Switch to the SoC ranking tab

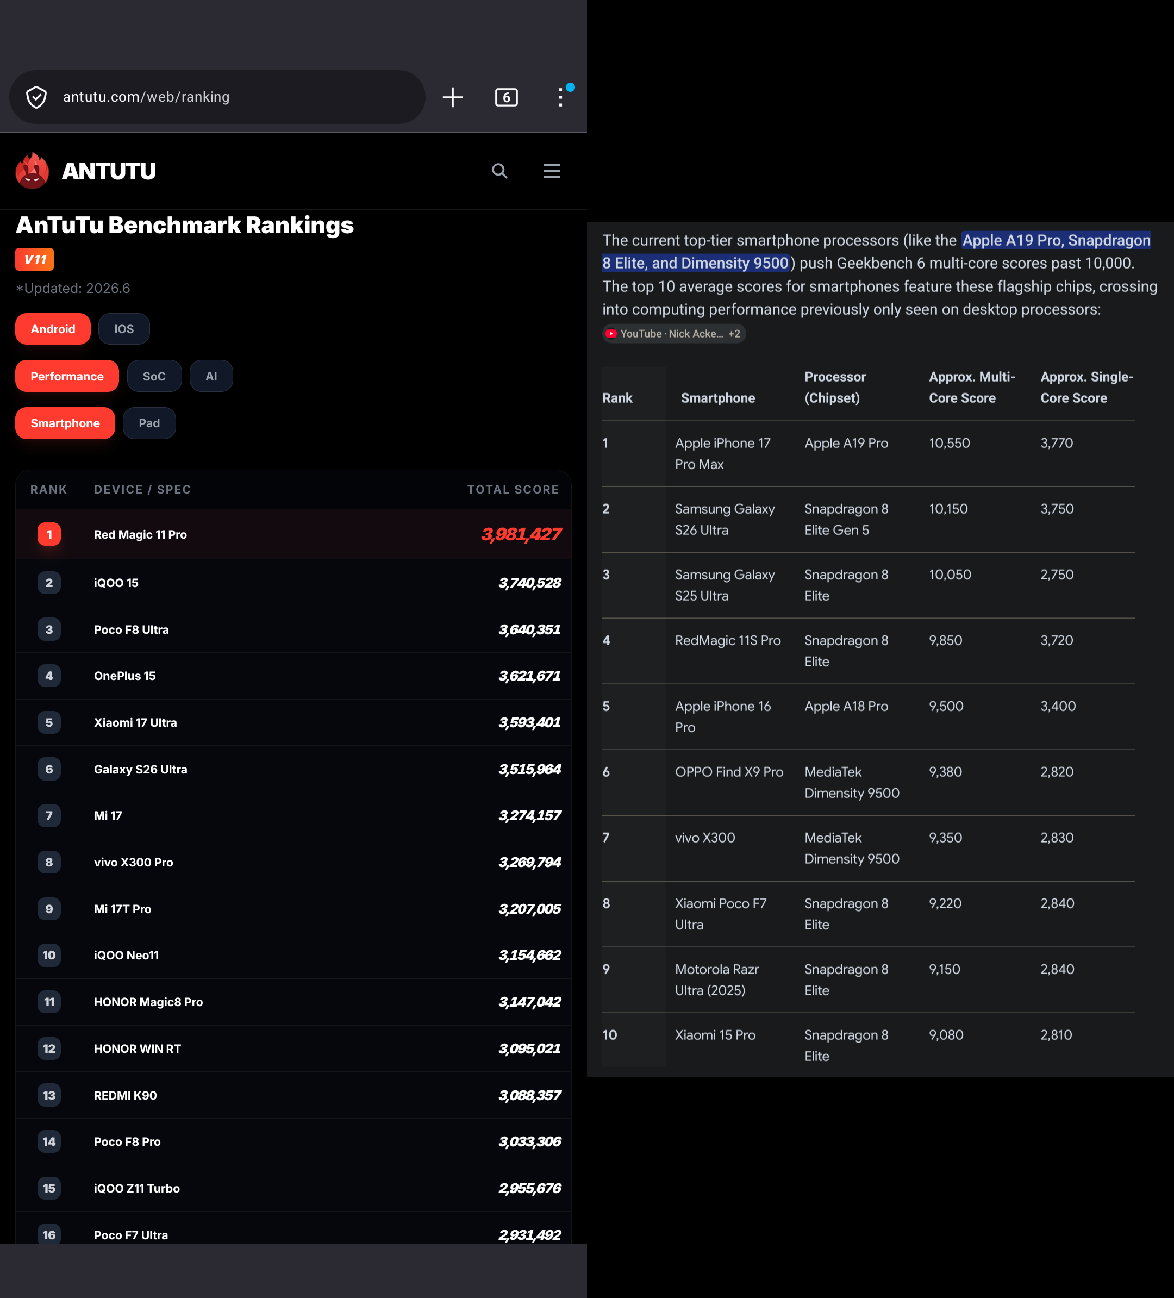154,376
